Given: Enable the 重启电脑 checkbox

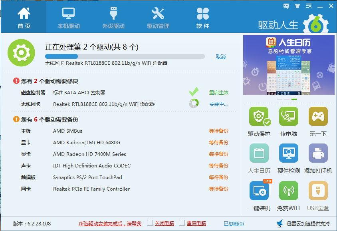Looking at the screenshot, I should (x=182, y=223).
